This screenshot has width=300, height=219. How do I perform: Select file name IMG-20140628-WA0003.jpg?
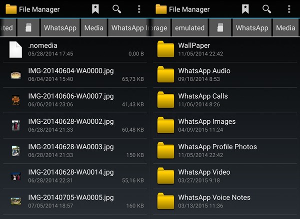71,147
